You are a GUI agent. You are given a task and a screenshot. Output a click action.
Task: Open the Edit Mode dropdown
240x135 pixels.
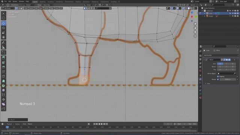(x=8, y=8)
